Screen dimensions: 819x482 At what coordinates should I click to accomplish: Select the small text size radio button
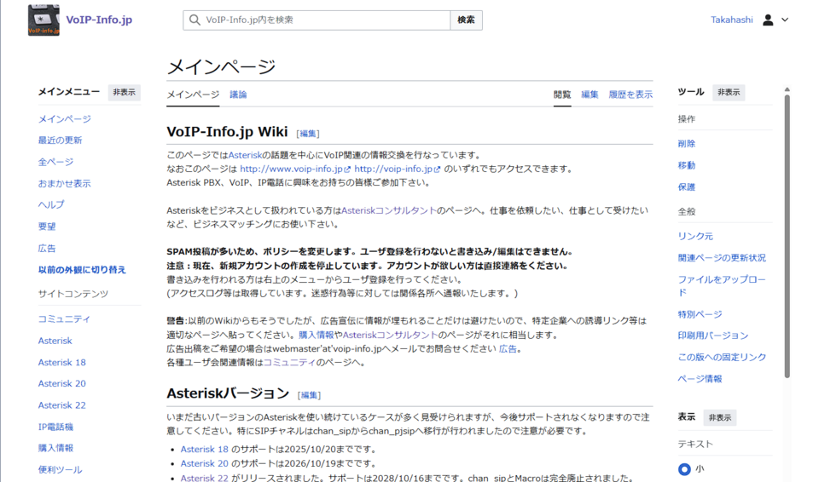point(684,469)
